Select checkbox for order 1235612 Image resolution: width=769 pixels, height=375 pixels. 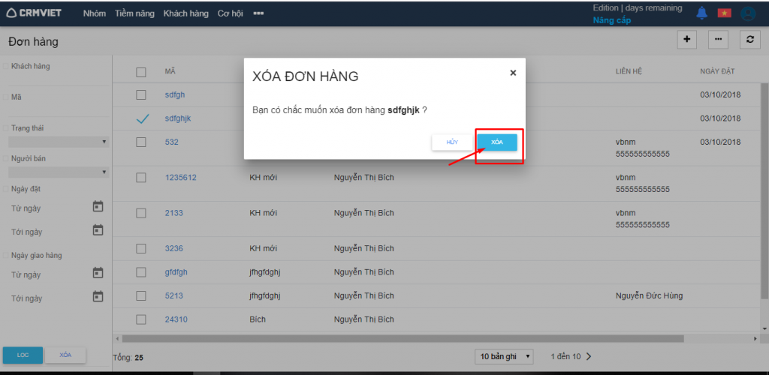pos(141,178)
